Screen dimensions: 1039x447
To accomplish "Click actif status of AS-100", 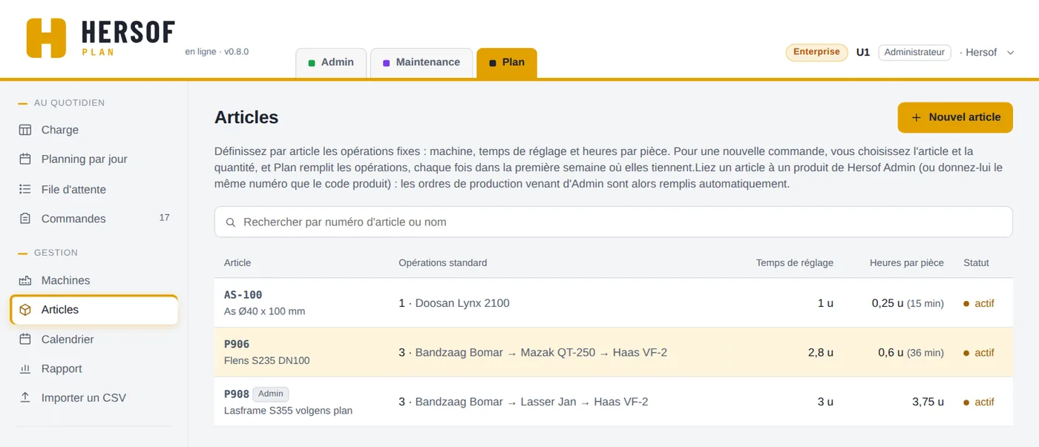I will click(x=979, y=303).
